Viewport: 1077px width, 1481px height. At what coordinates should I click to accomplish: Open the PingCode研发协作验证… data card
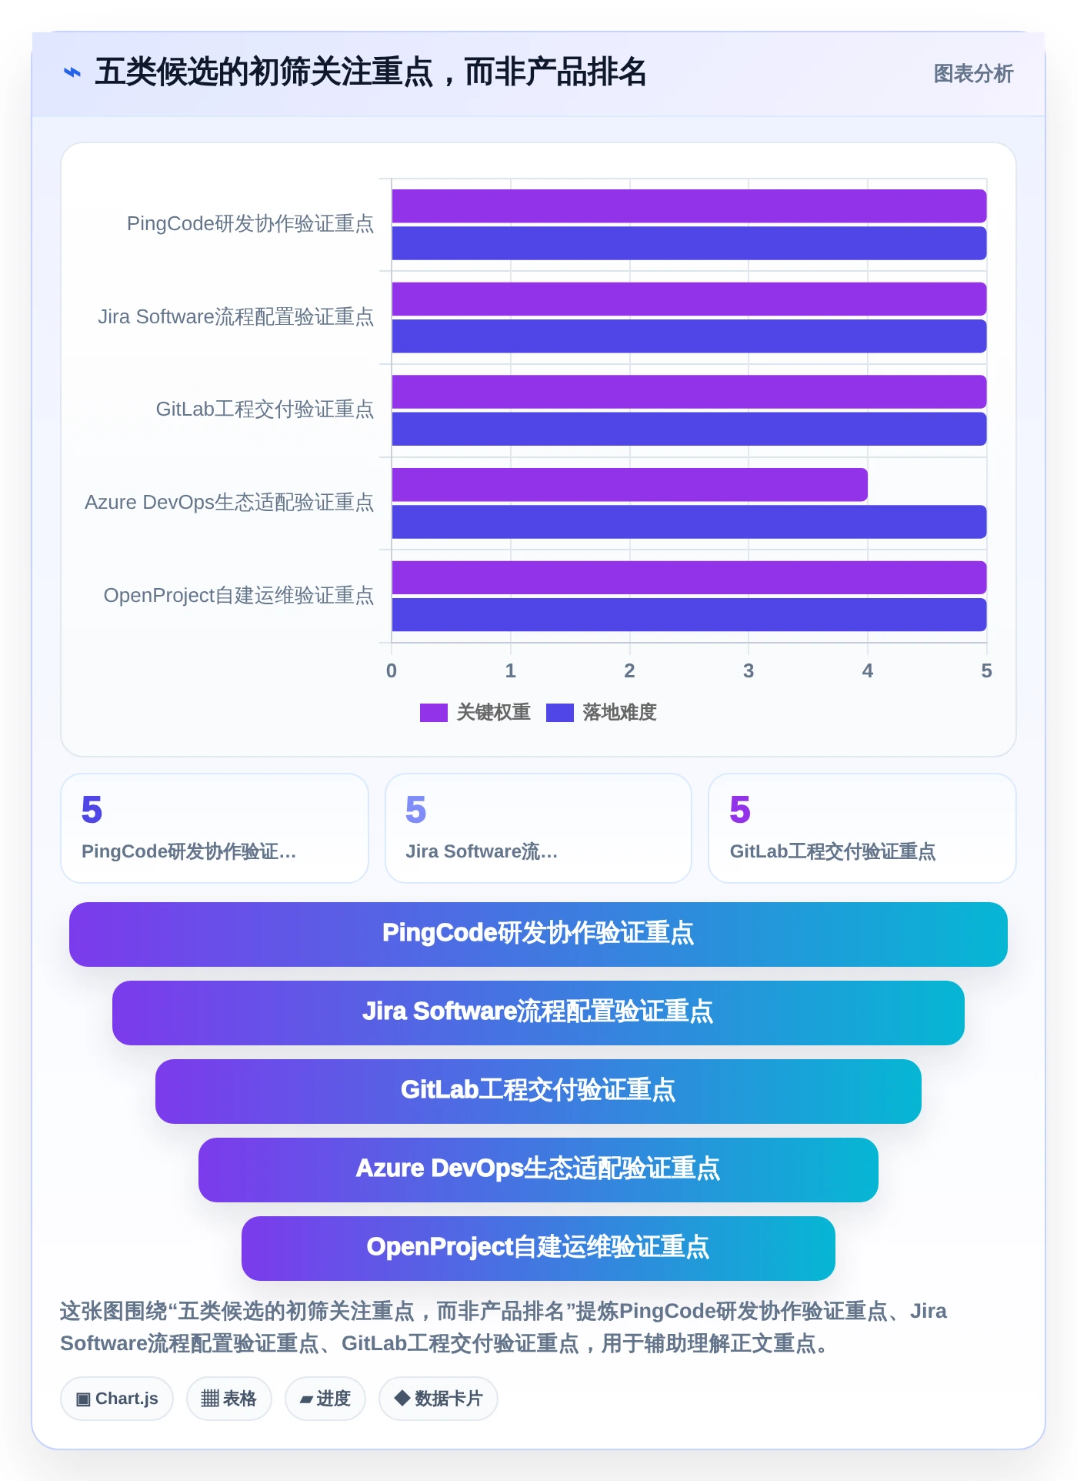[215, 828]
